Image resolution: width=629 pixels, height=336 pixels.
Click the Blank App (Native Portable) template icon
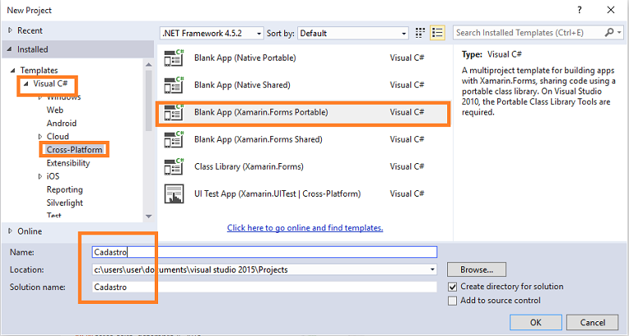click(x=174, y=58)
